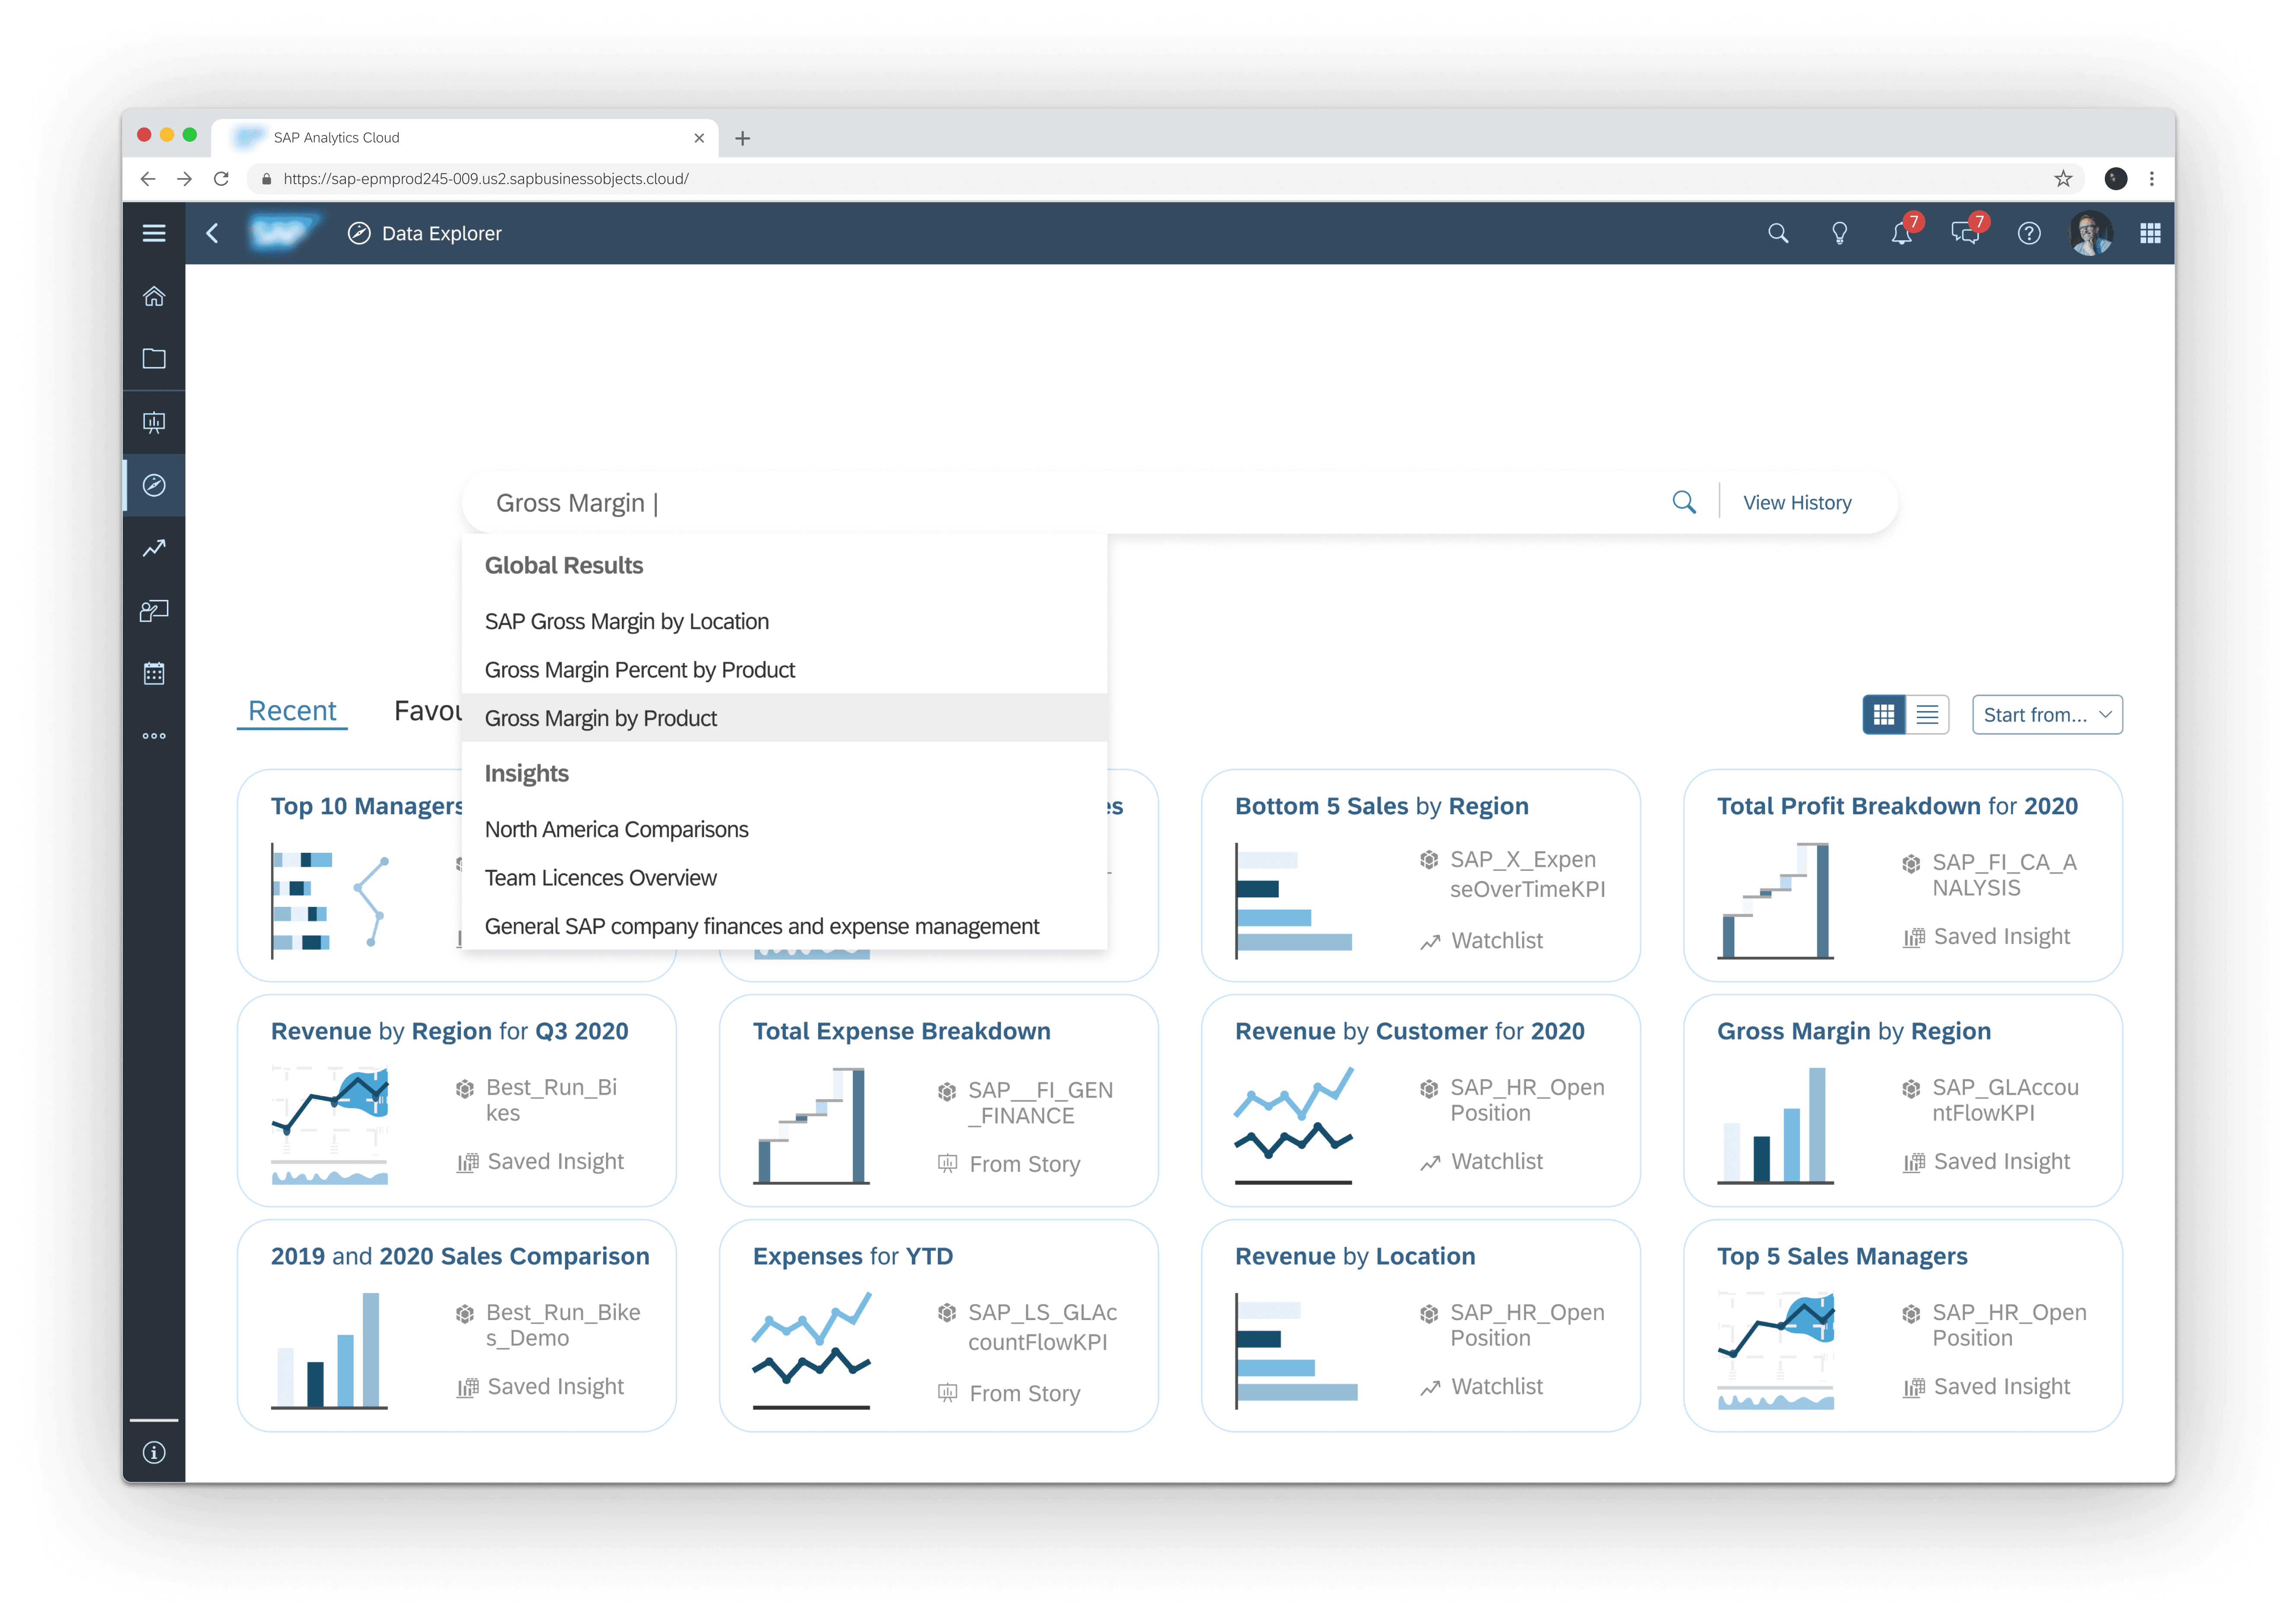This screenshot has height=1617, width=2296.
Task: Open the Analytics trend line sidebar icon
Action: (x=154, y=548)
